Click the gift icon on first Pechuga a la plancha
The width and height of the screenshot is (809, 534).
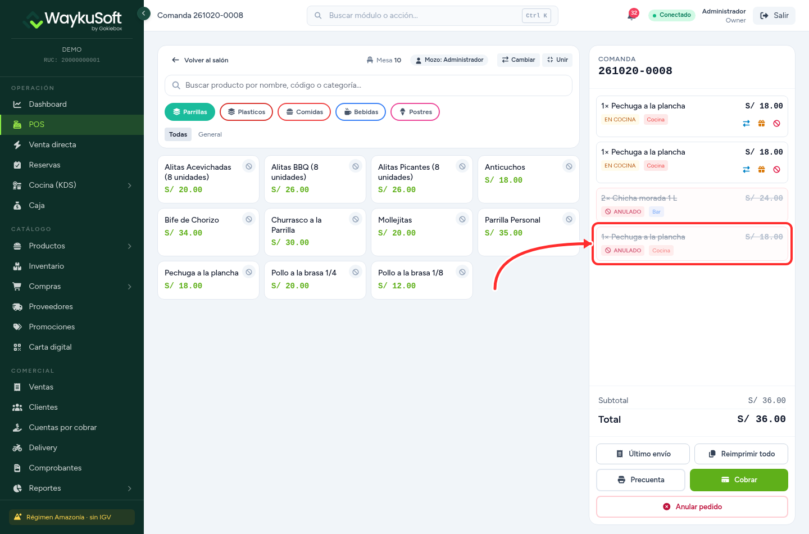pos(761,124)
